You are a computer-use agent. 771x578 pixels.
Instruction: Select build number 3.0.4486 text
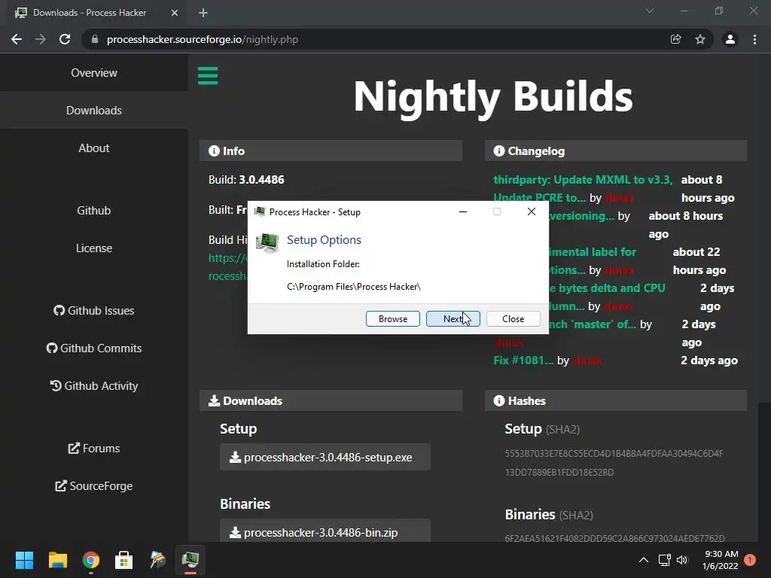pyautogui.click(x=261, y=180)
